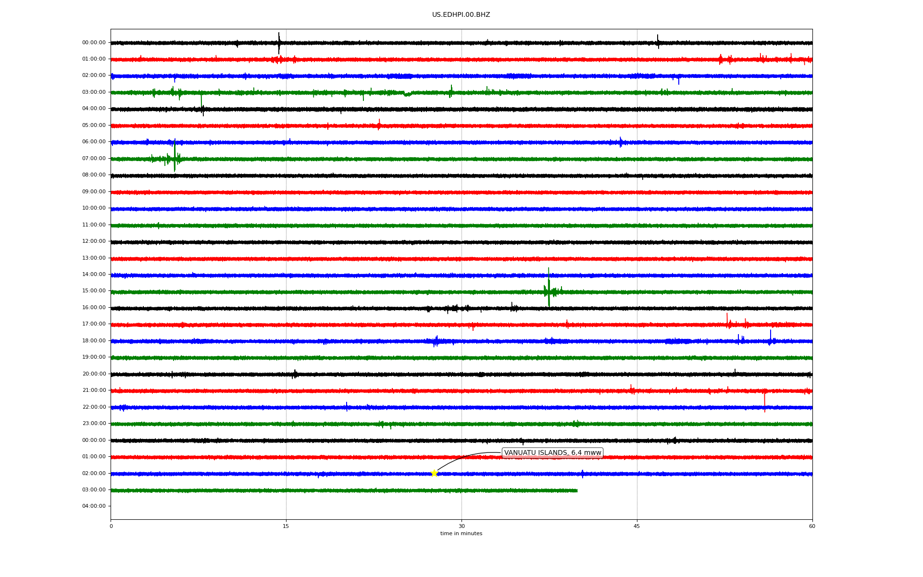Viewport: 923px width, 577px height.
Task: Click the 23:00:00 hour label
Action: tap(94, 424)
